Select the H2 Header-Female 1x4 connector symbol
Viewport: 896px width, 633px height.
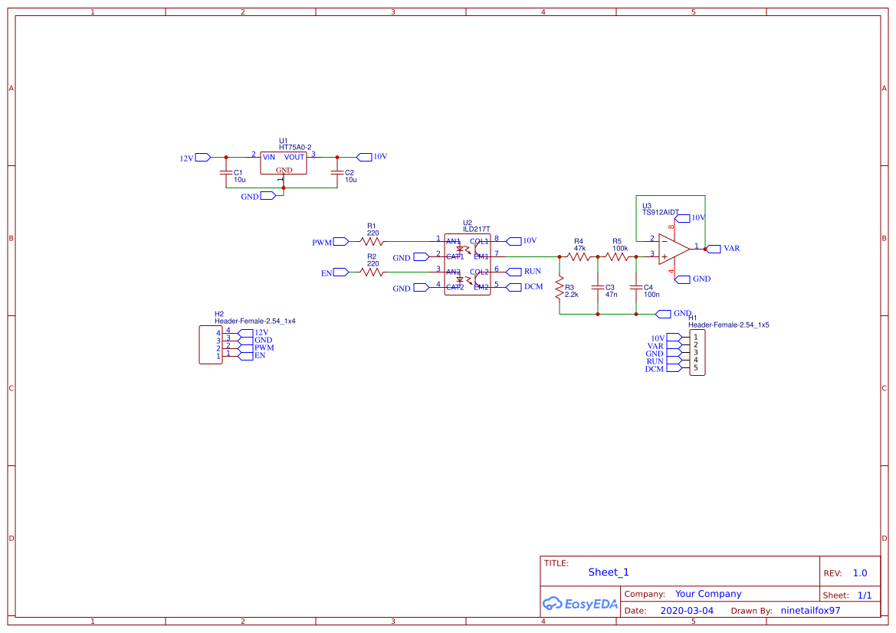pos(210,344)
